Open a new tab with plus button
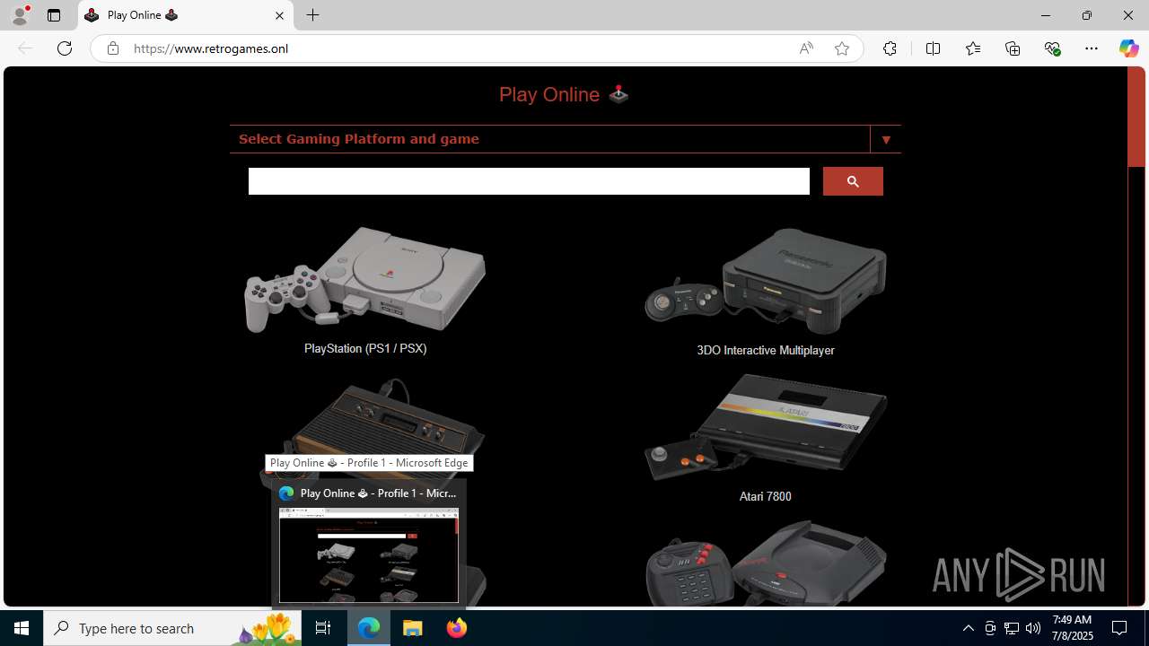The image size is (1149, 646). [313, 15]
